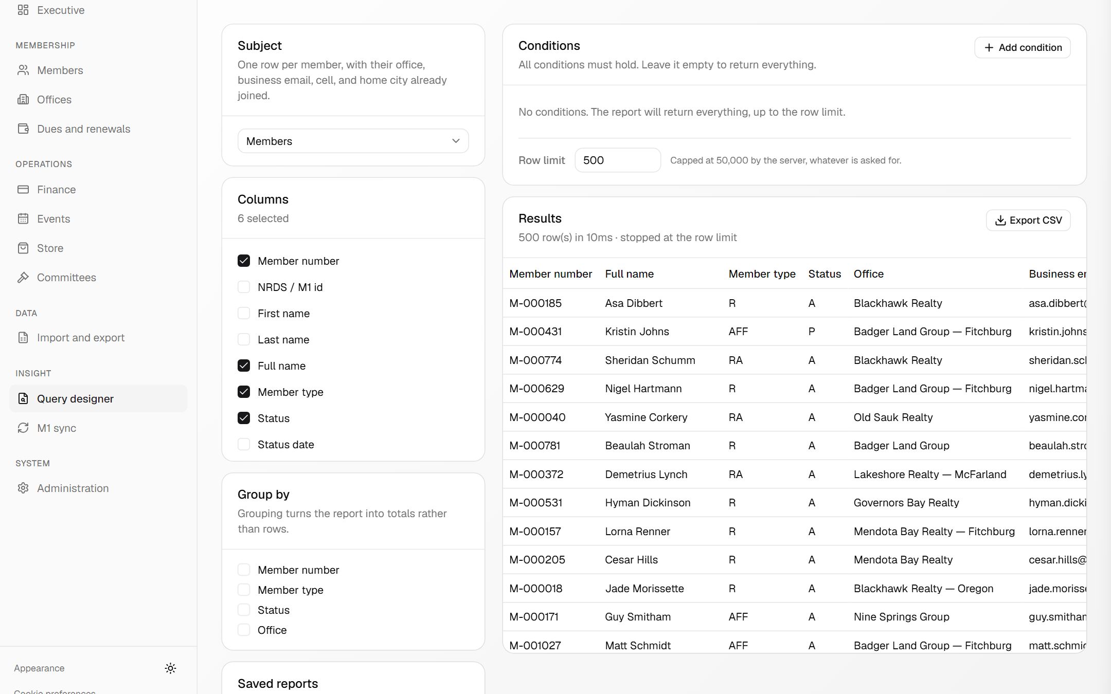Check the NRDS / M1 id column
1111x694 pixels.
point(244,287)
